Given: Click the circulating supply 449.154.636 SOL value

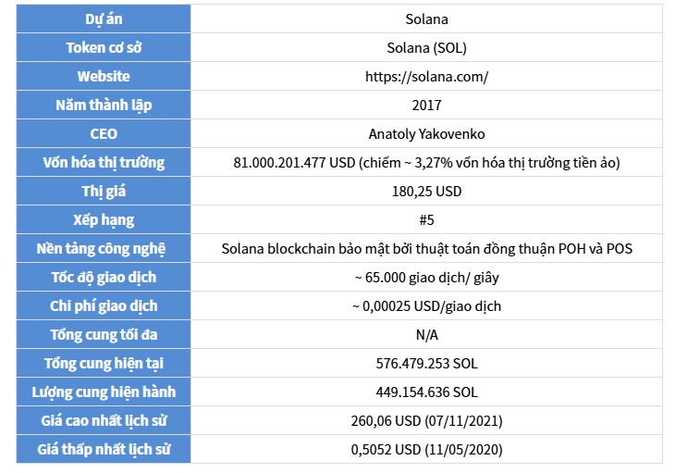Looking at the screenshot, I should [426, 392].
